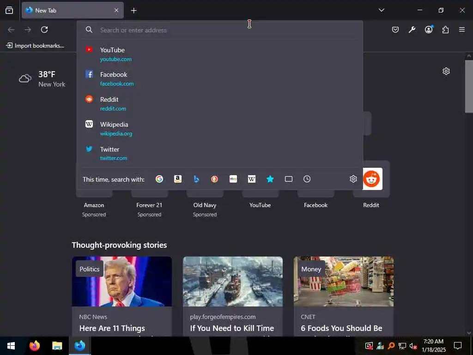Open new tab page customize gear
The image size is (473, 355).
[446, 71]
